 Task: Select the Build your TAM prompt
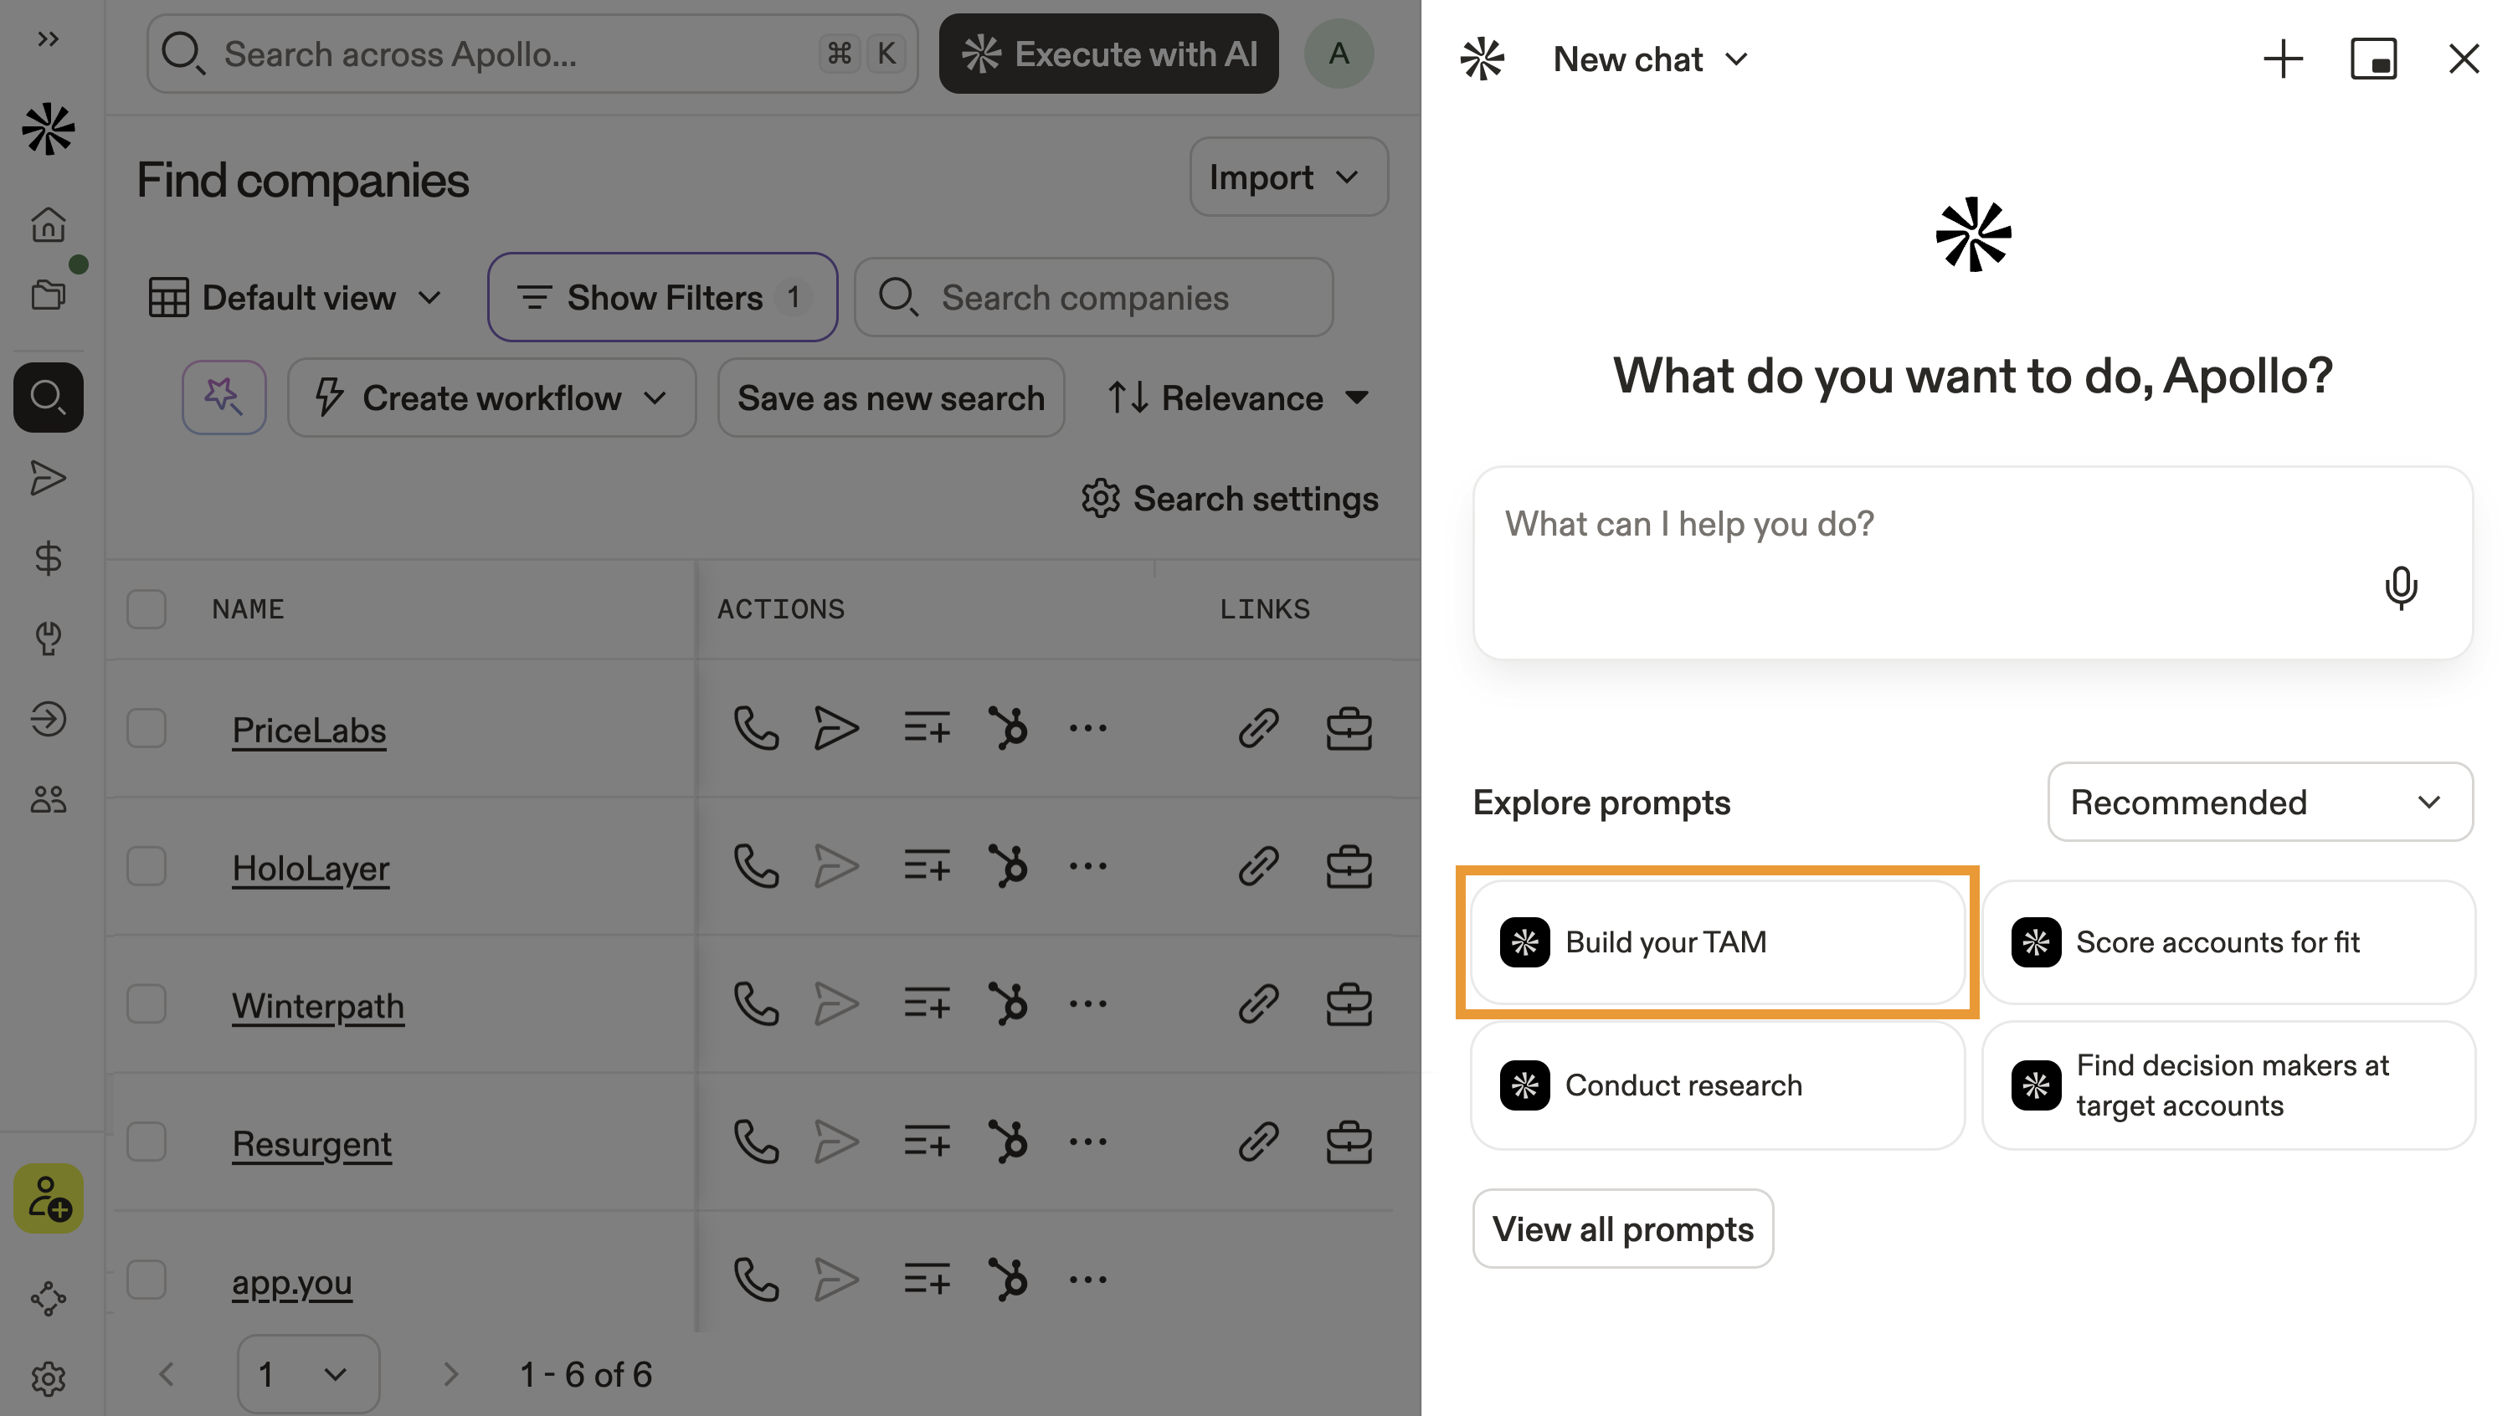[1716, 942]
